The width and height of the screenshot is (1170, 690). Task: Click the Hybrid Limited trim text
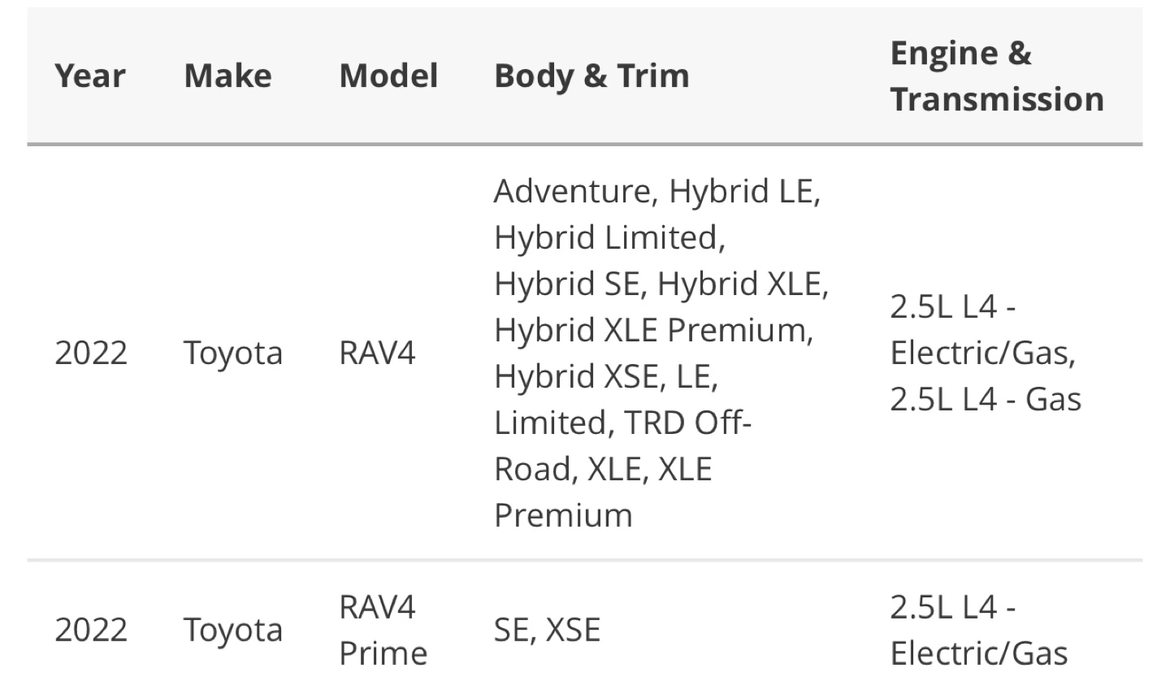click(x=610, y=239)
